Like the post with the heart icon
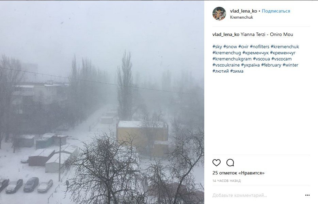This screenshot has height=204, width=318. tap(217, 163)
